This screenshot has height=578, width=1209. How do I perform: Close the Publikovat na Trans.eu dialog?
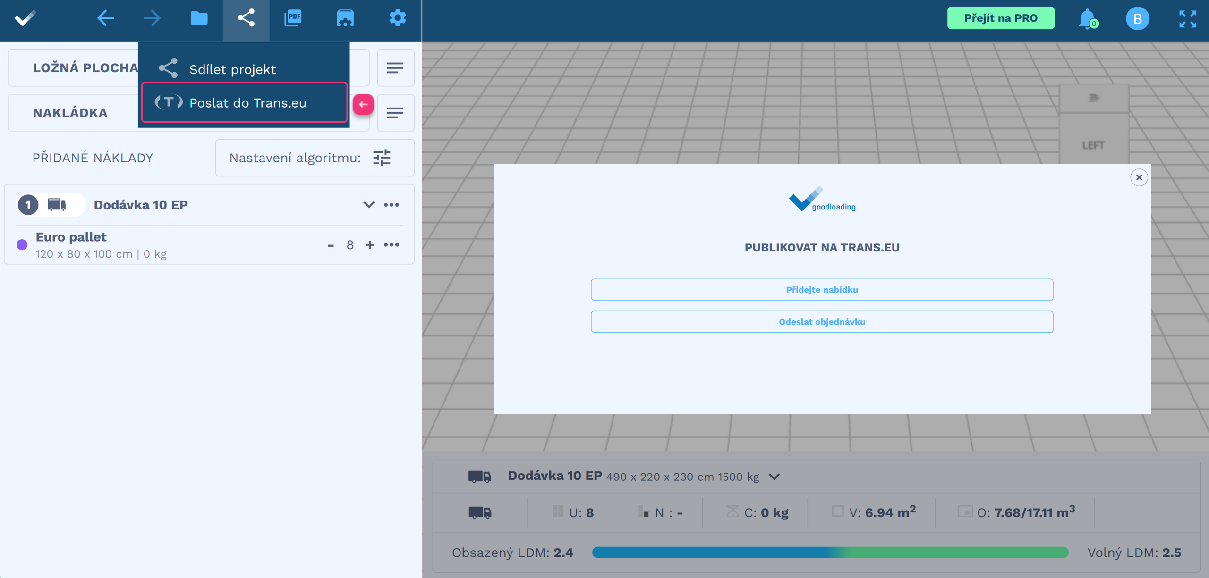coord(1139,177)
